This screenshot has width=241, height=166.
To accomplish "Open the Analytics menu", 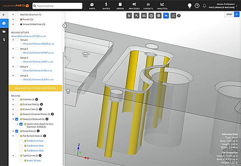I will 162,6.
